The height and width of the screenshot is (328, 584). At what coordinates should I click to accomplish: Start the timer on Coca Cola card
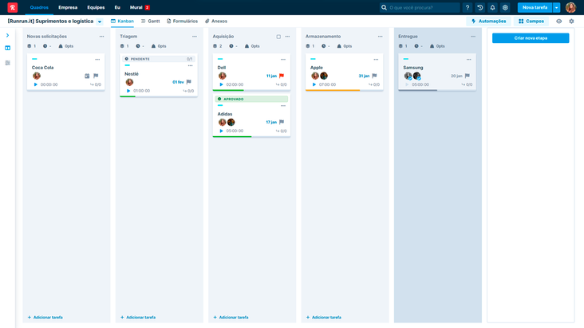[36, 84]
